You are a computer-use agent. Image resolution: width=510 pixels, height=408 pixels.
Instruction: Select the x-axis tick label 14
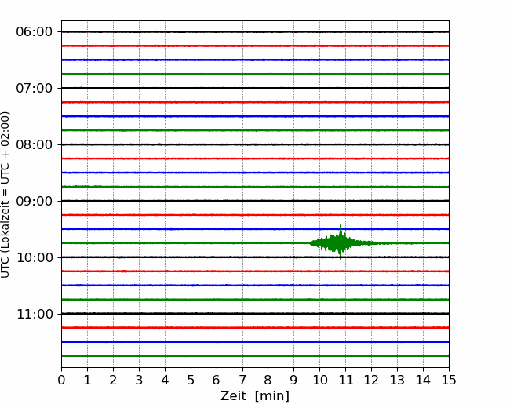(x=423, y=380)
